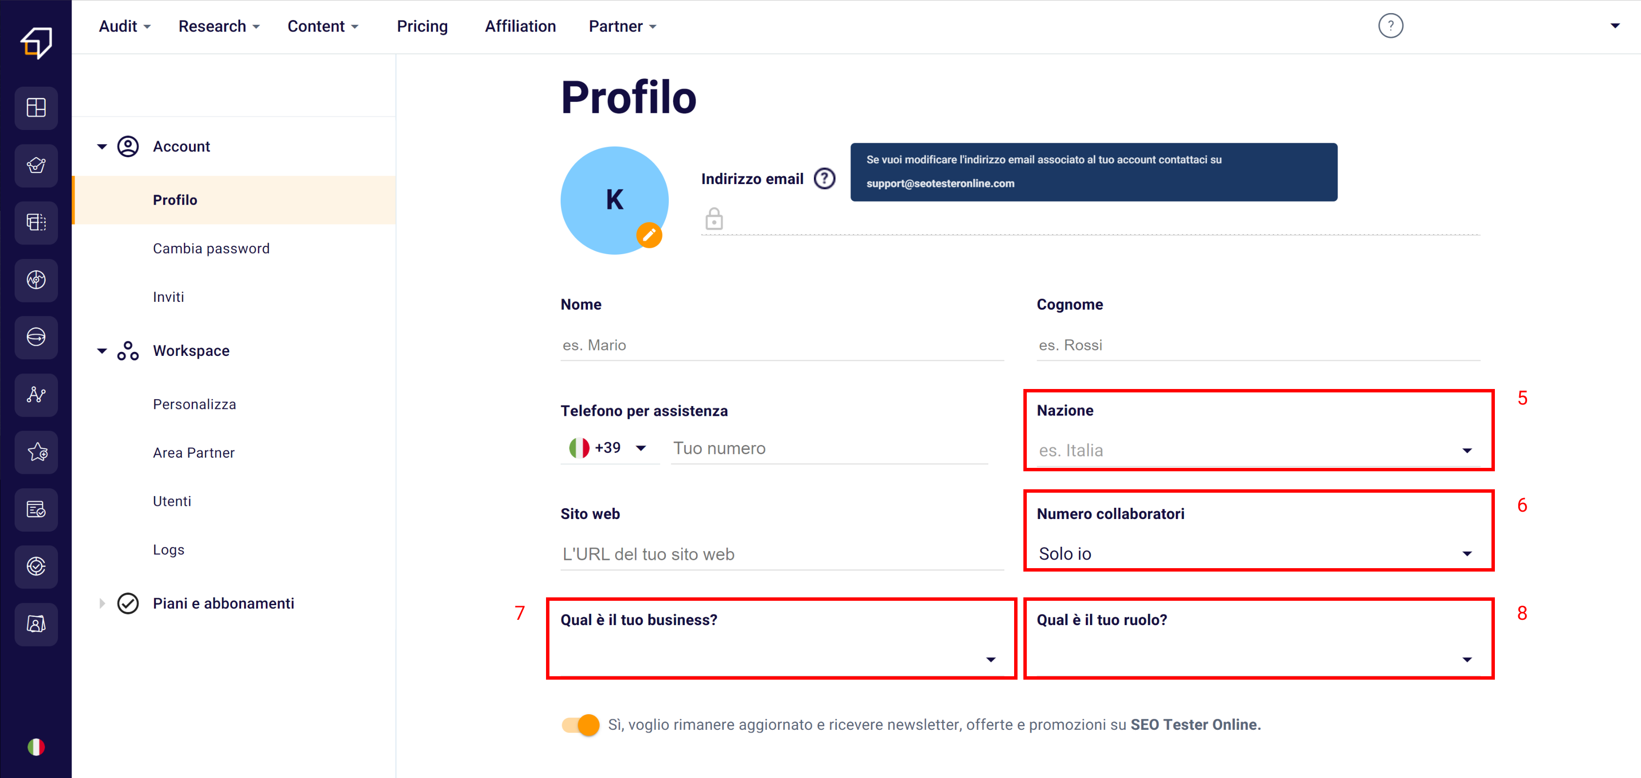This screenshot has height=778, width=1641.
Task: Toggle the newsletter subscription switch
Action: click(580, 724)
